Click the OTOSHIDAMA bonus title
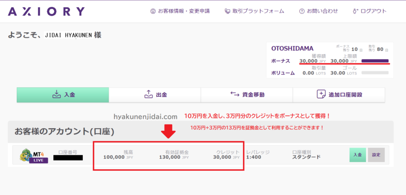406x195 pixels. (292, 48)
